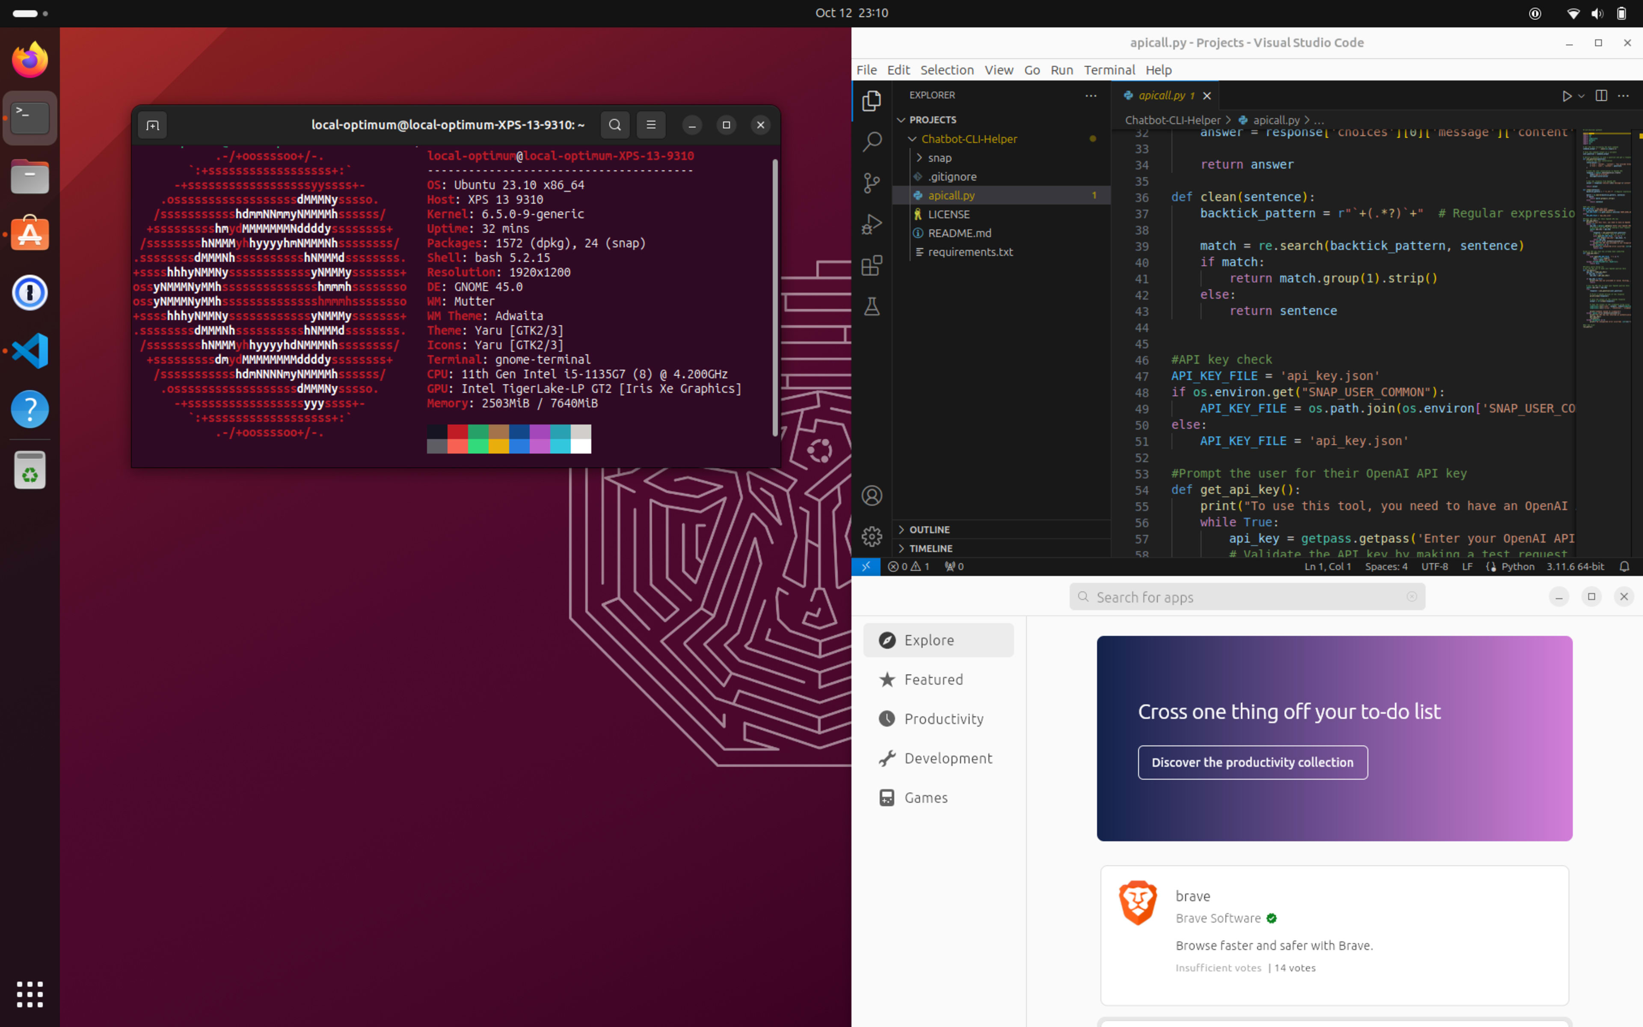Open VS Code Manage settings gear
Image resolution: width=1643 pixels, height=1027 pixels.
click(x=872, y=536)
